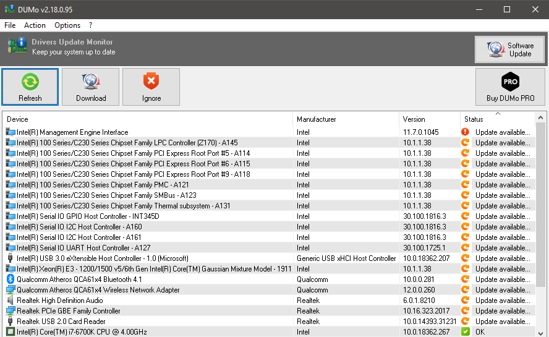This screenshot has width=549, height=337.
Task: Open Software Update
Action: (x=509, y=49)
